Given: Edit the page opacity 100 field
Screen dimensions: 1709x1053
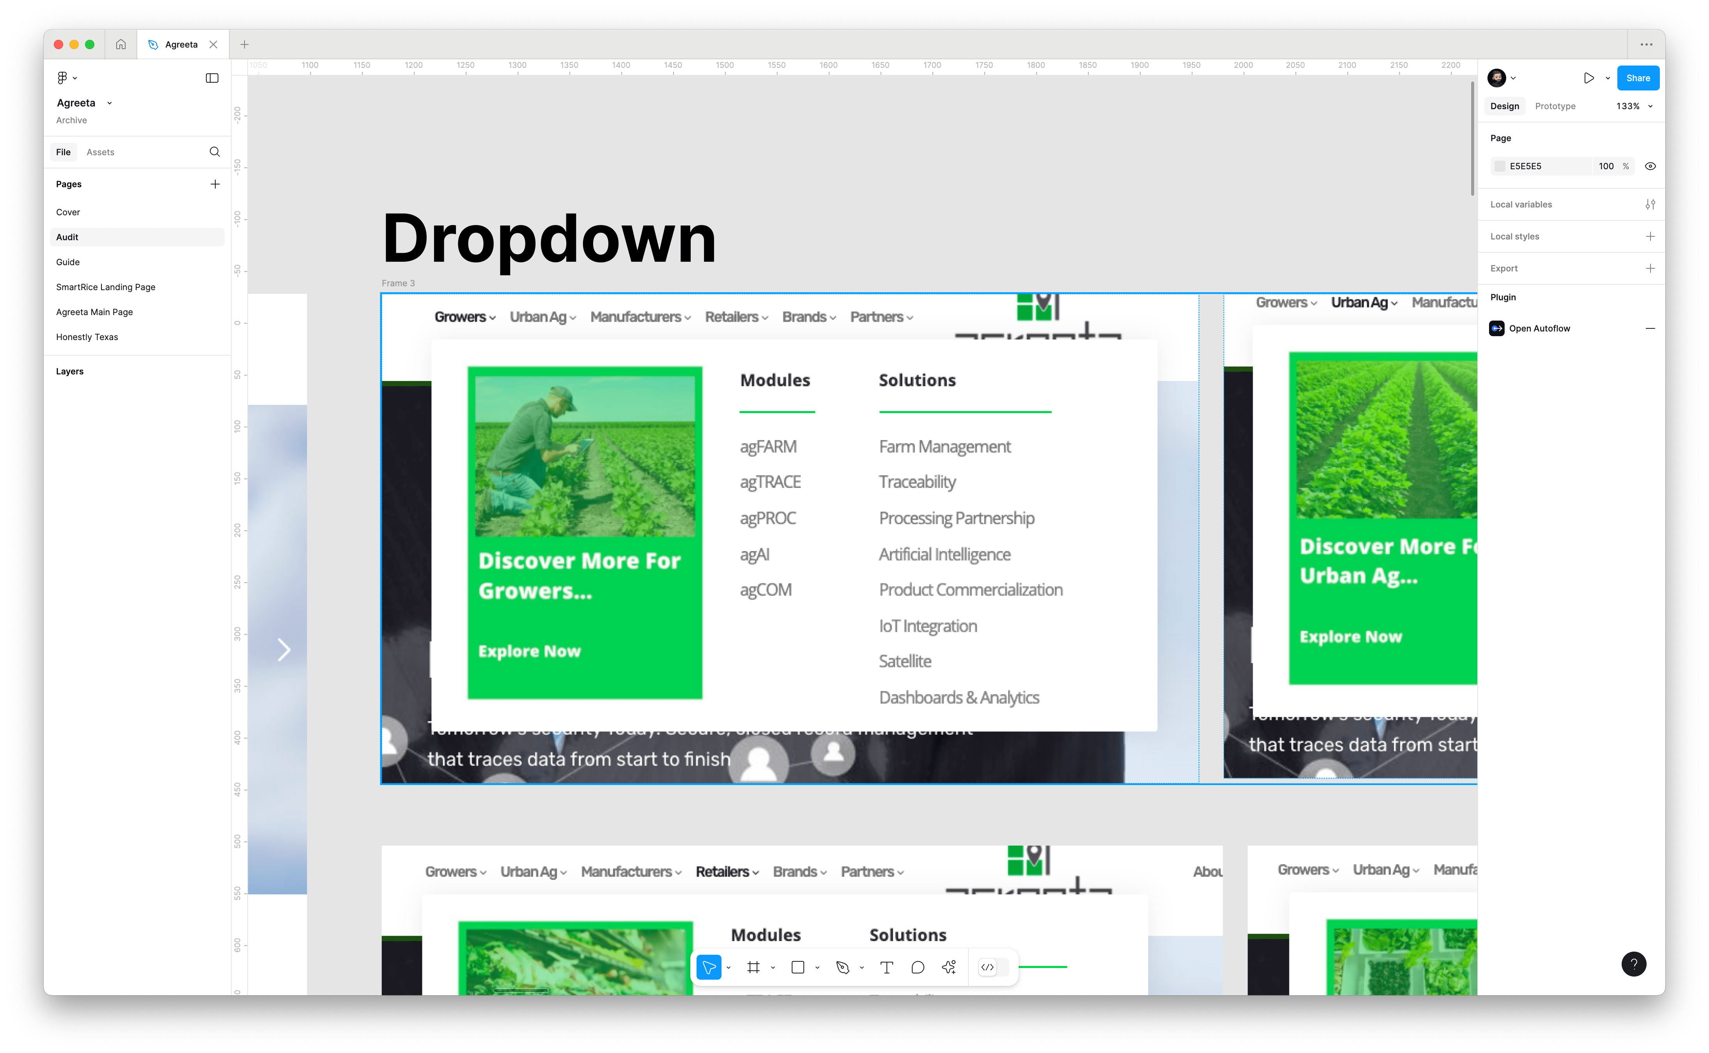Looking at the screenshot, I should click(x=1606, y=166).
